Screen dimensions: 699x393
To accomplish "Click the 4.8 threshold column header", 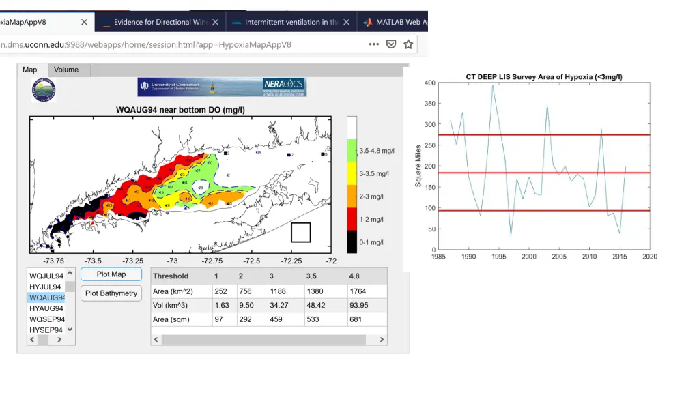I will (354, 276).
